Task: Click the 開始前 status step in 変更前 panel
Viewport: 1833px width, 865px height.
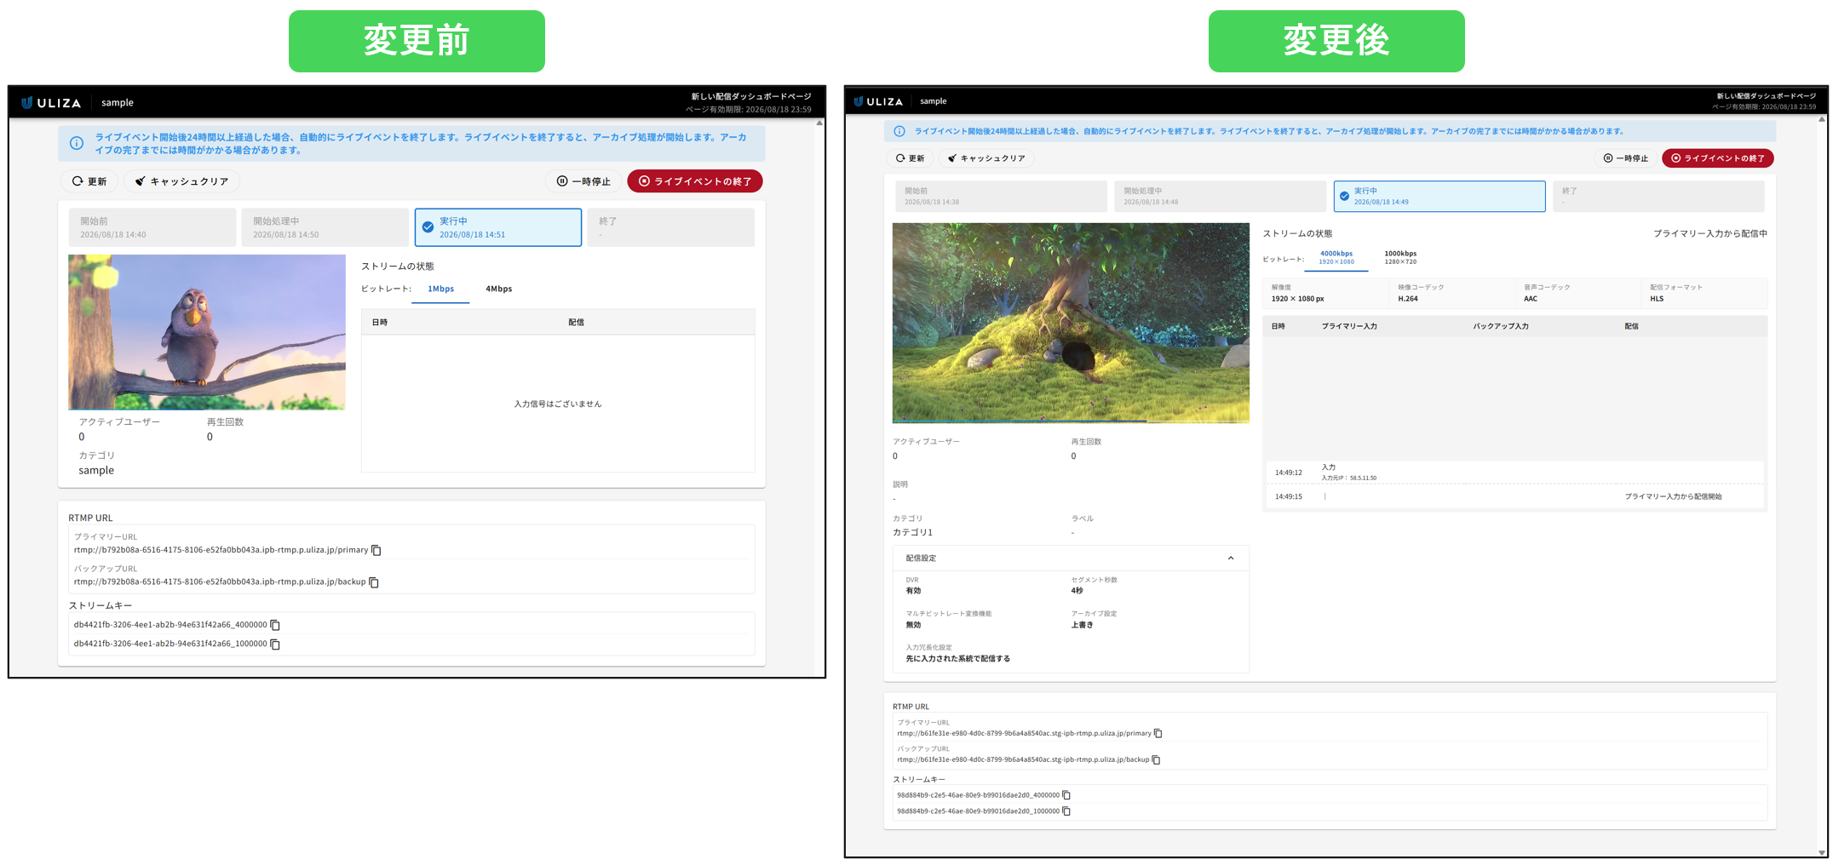Action: [152, 227]
